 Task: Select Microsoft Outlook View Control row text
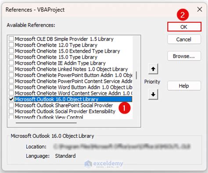49,117
